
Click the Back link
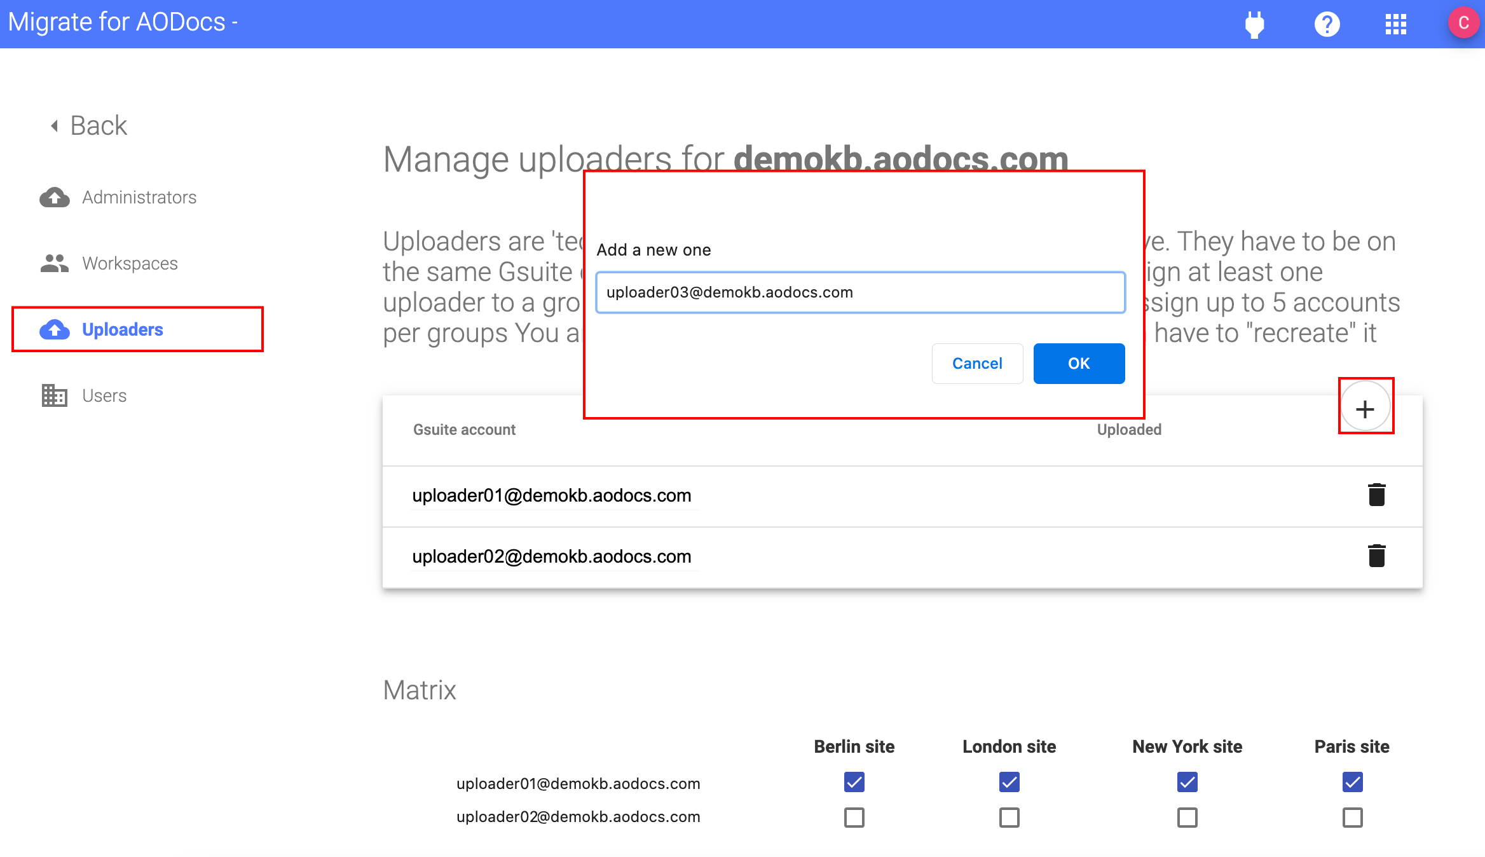click(99, 126)
